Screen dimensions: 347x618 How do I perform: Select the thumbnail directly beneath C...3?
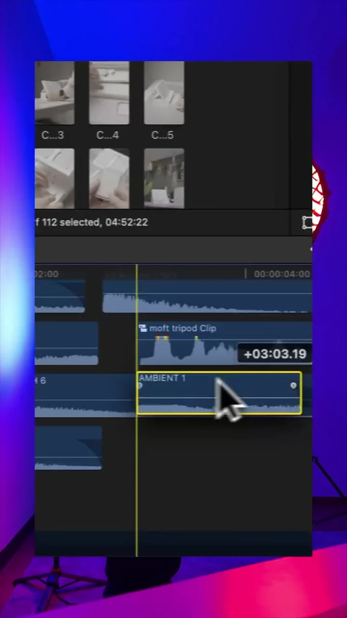pos(54,178)
